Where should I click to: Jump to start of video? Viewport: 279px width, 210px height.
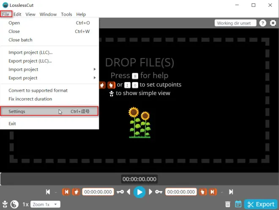[x=48, y=192]
